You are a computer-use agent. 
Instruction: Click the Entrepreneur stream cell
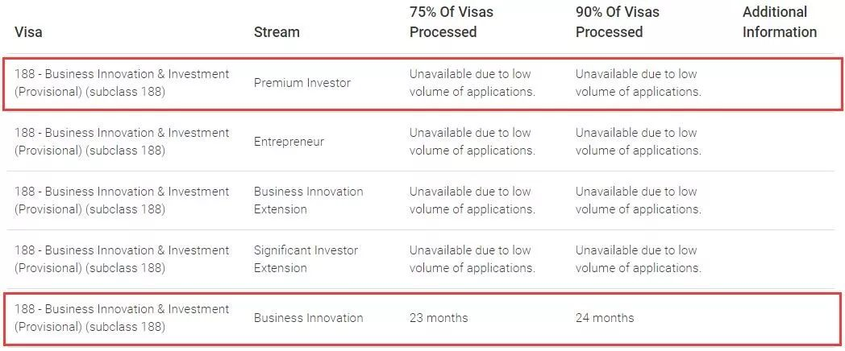[x=289, y=142]
